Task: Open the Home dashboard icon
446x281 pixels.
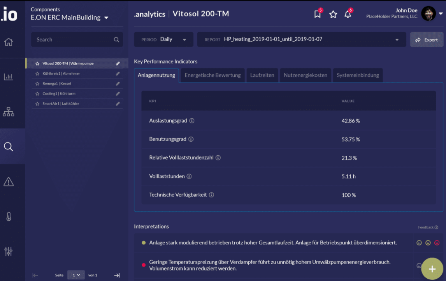Action: pyautogui.click(x=8, y=42)
